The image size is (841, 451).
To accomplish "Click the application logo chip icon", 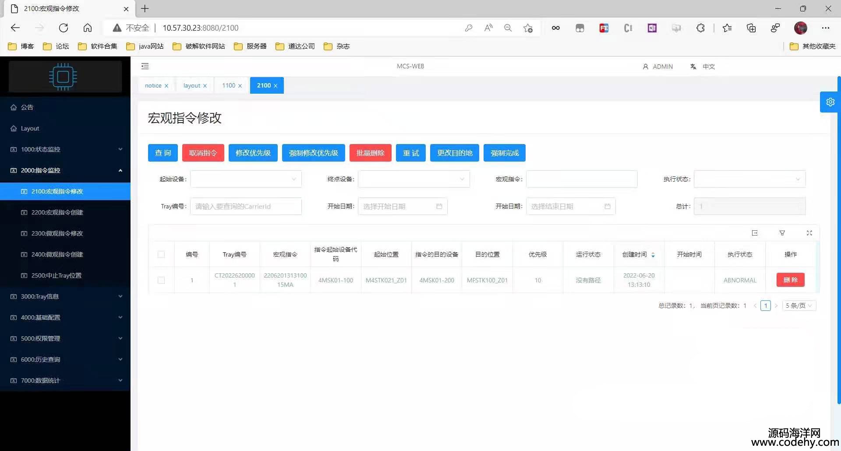I will pos(63,77).
